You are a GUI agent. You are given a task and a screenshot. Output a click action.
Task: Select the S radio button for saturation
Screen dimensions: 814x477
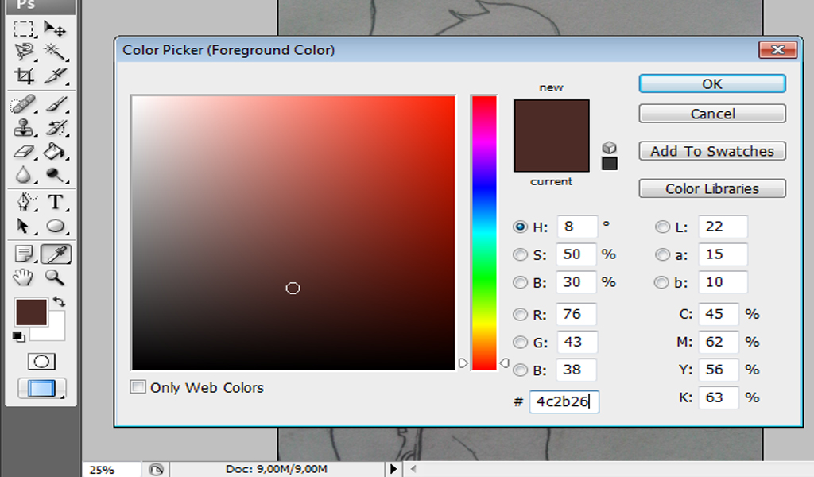point(520,254)
